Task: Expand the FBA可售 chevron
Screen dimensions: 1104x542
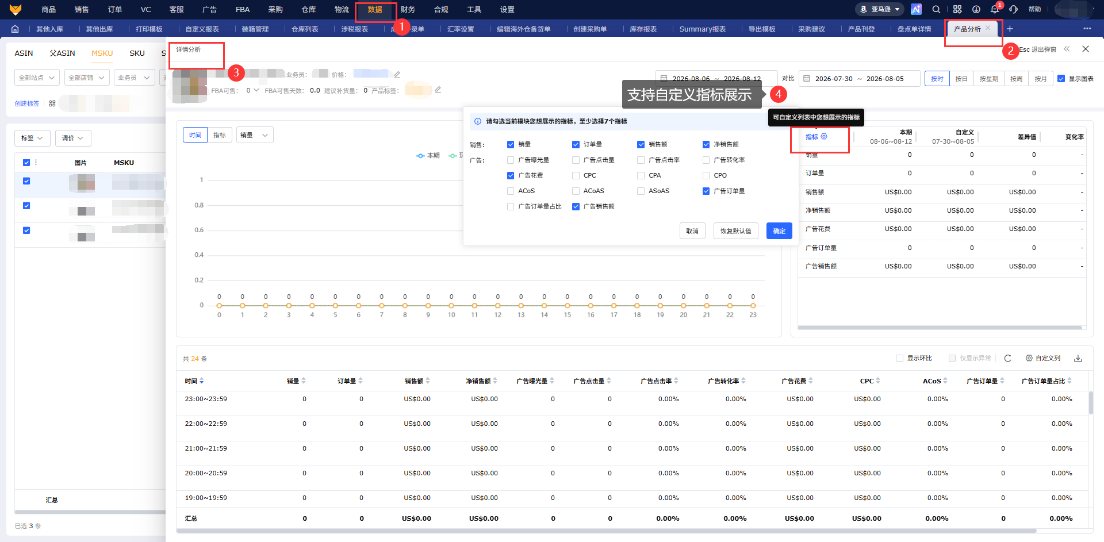Action: [256, 90]
